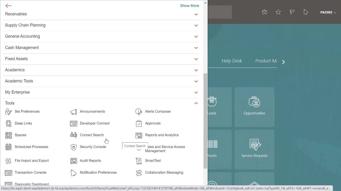The width and height of the screenshot is (341, 191).
Task: Collapse the Tools section
Action: [x=196, y=103]
